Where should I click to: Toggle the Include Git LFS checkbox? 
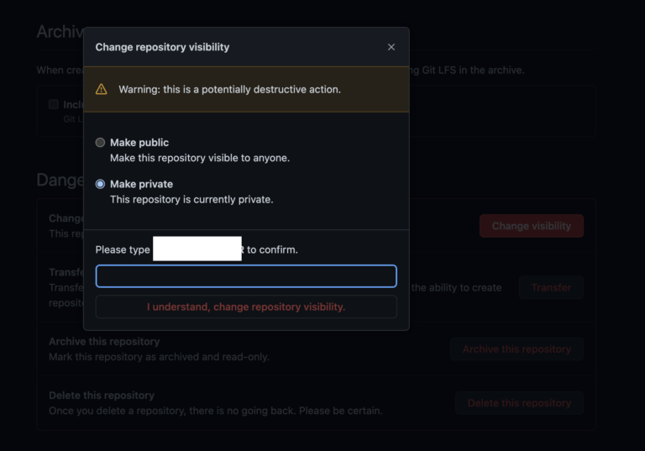(54, 104)
